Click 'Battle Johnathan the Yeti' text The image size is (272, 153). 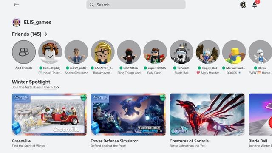pyautogui.click(x=187, y=146)
